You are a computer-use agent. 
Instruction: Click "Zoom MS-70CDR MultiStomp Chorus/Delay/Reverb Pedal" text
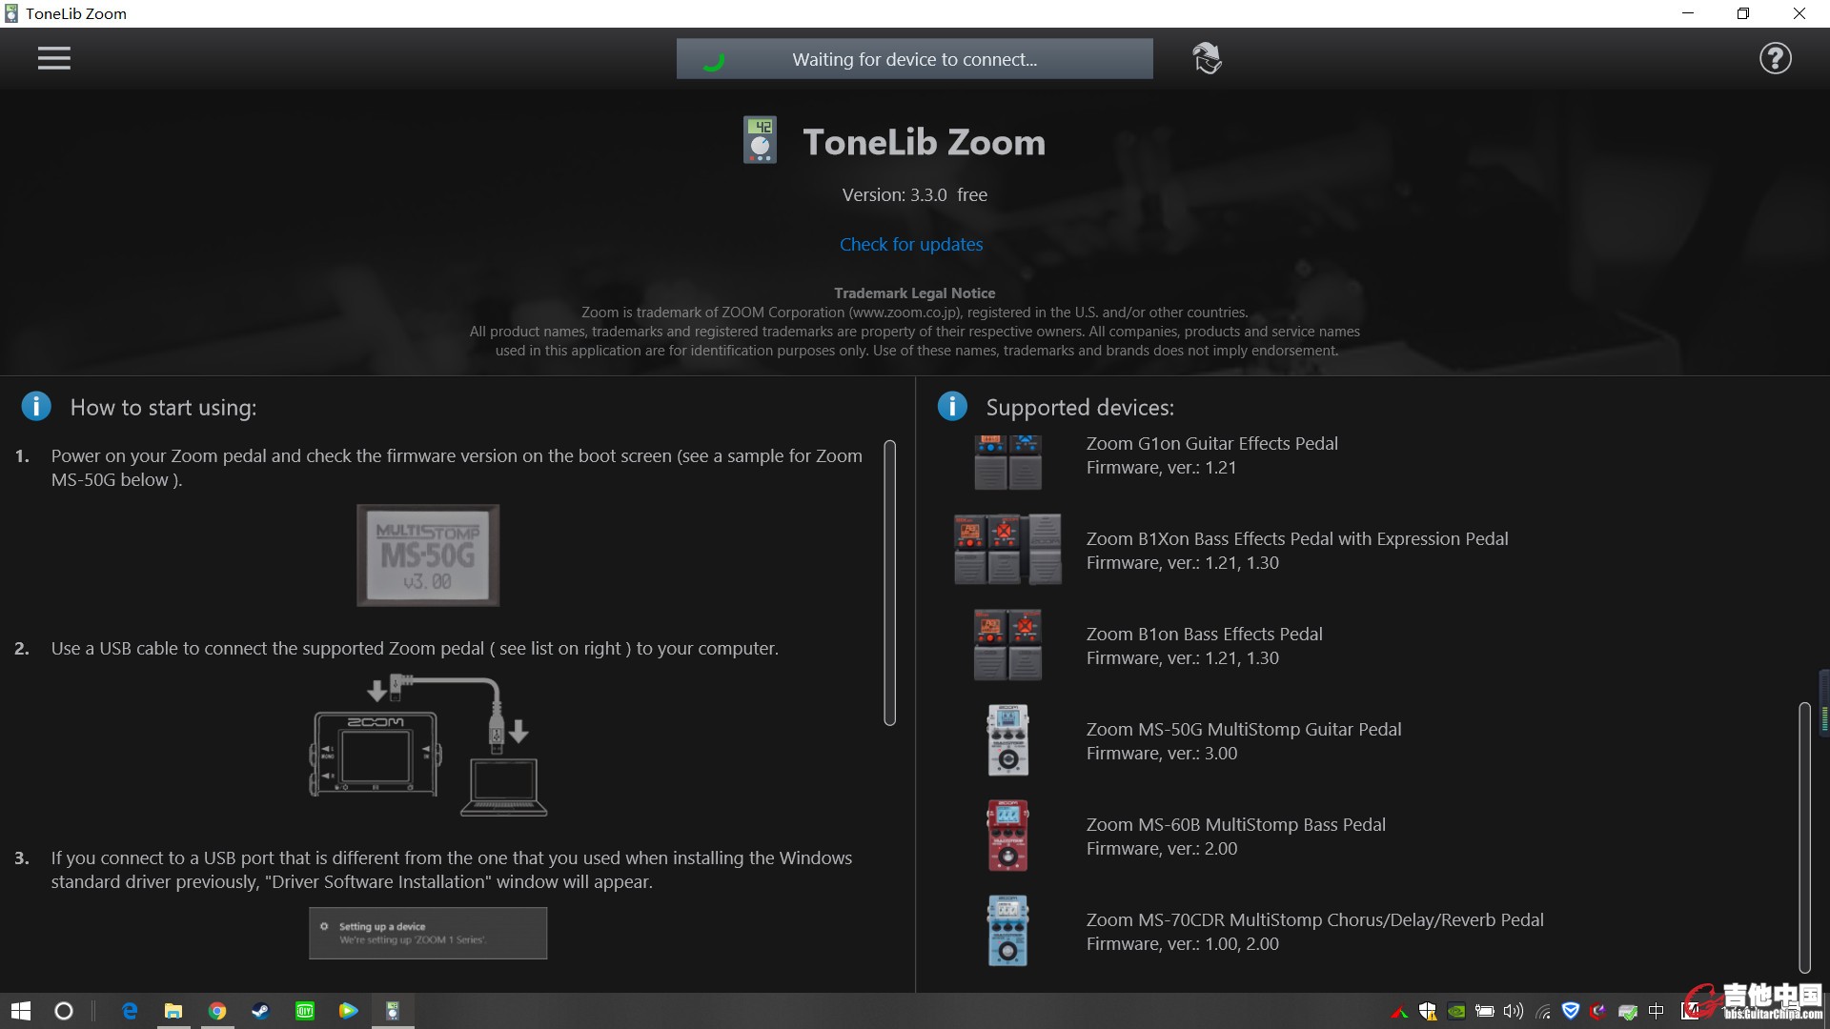click(1315, 919)
